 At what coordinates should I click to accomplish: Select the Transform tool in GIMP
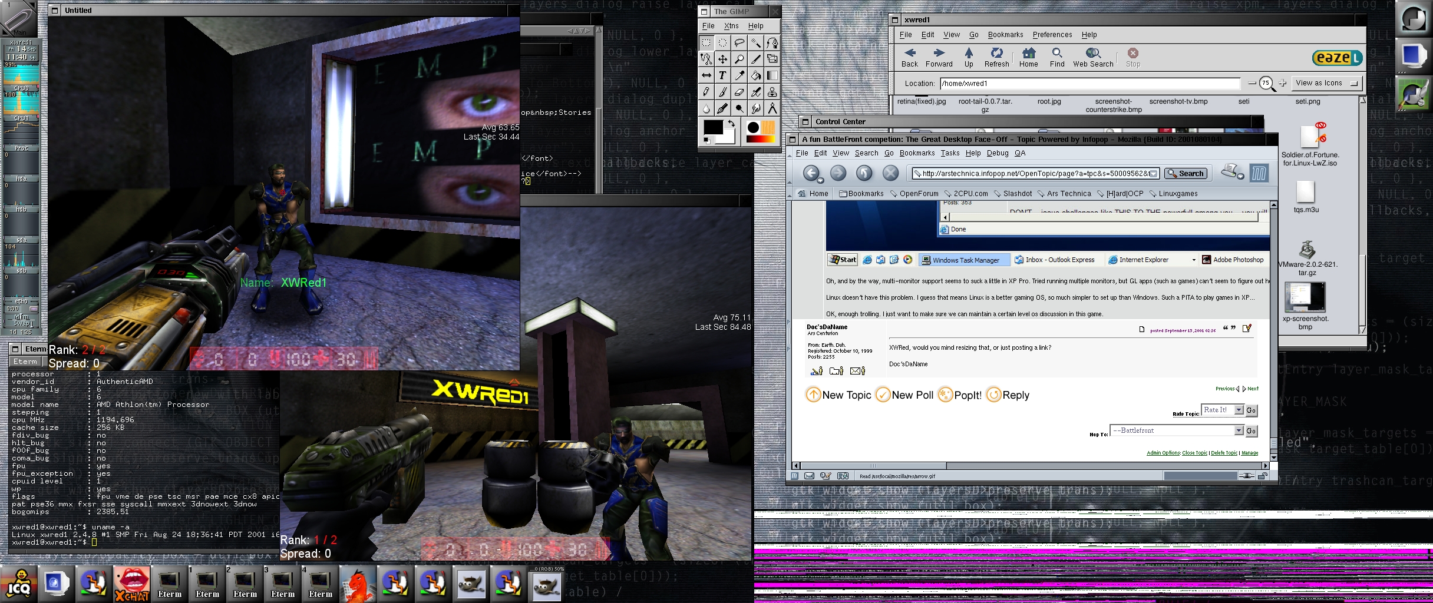tap(772, 59)
